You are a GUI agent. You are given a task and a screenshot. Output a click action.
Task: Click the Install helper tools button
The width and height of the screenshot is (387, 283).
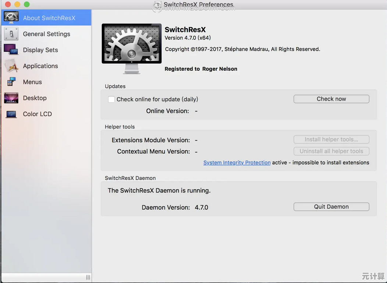pyautogui.click(x=331, y=139)
